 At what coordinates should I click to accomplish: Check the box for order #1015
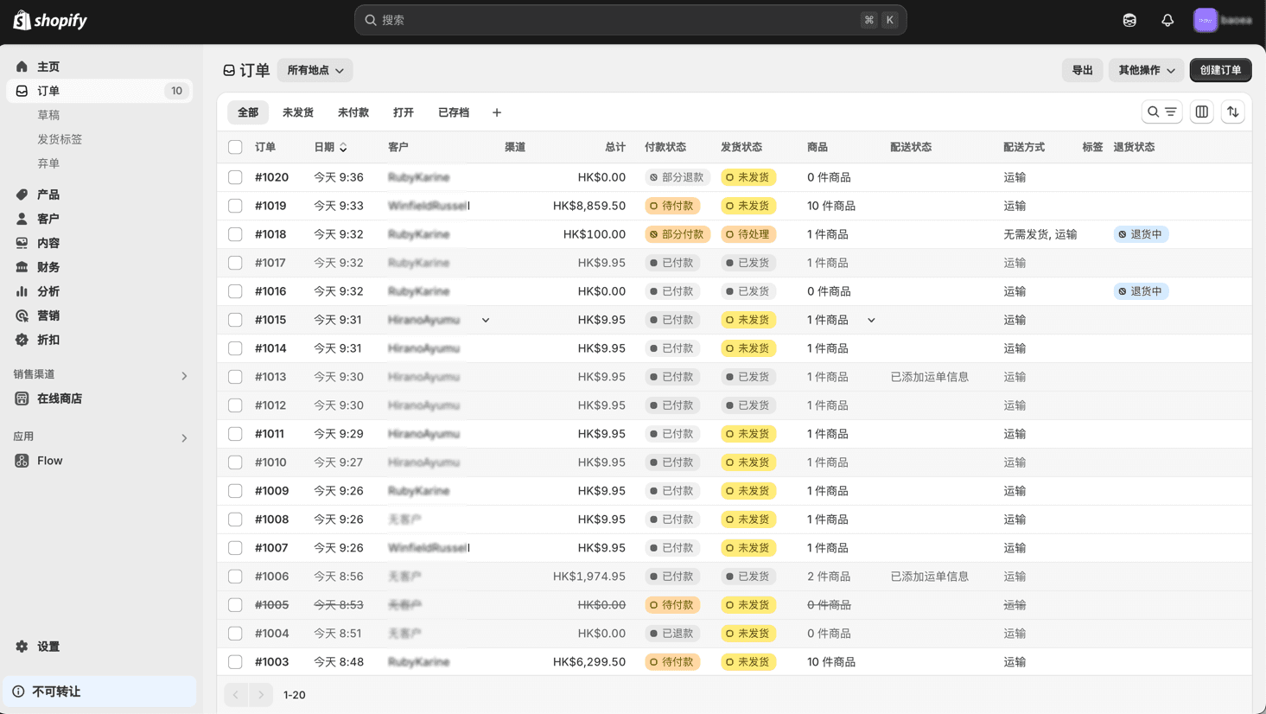coord(235,320)
